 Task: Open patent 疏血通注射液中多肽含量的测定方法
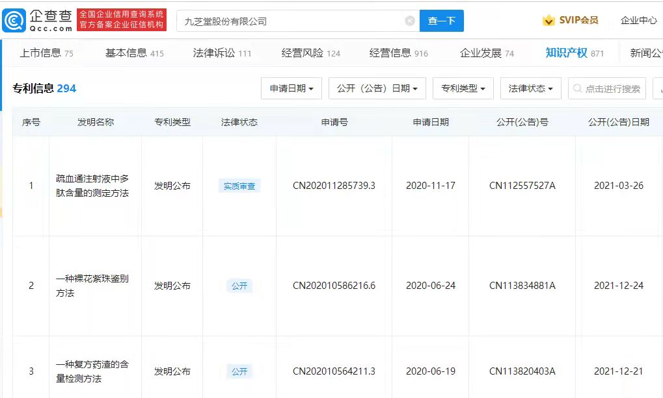coord(92,186)
